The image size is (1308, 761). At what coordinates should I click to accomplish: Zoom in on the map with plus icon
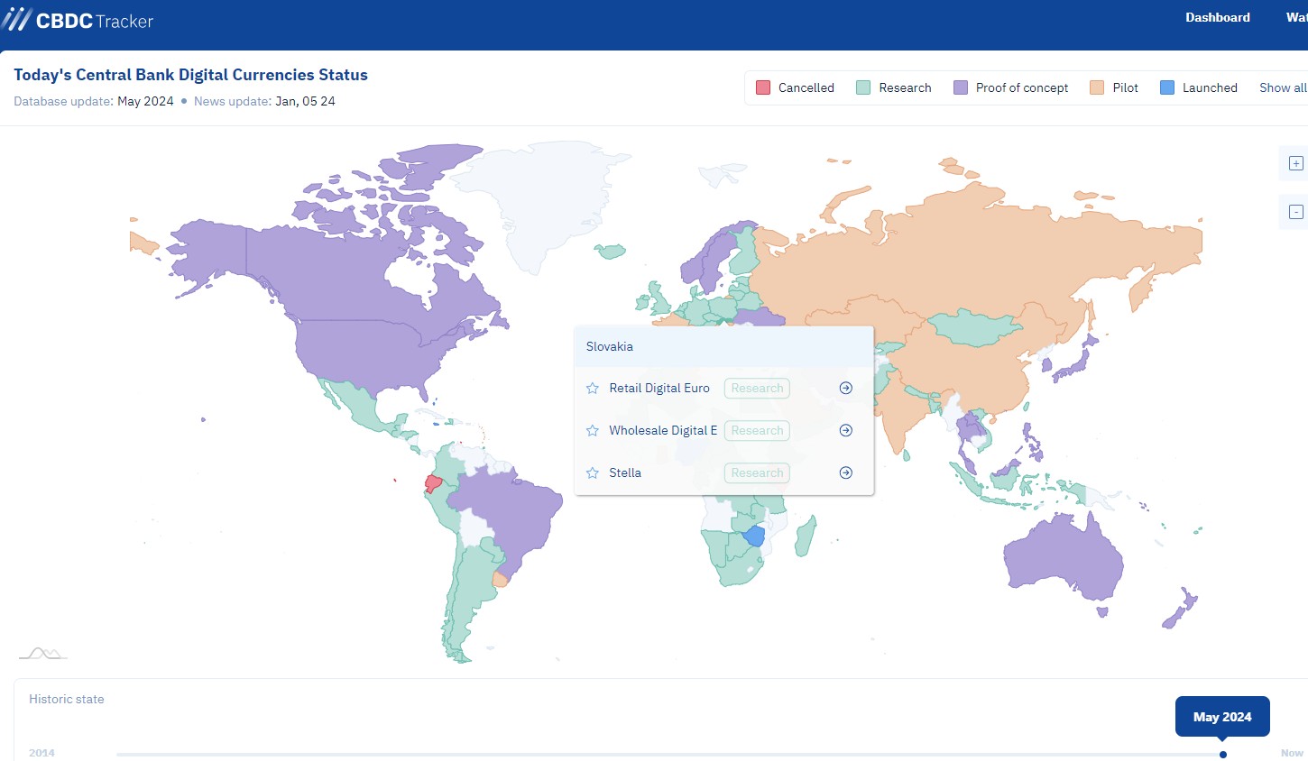click(x=1295, y=163)
